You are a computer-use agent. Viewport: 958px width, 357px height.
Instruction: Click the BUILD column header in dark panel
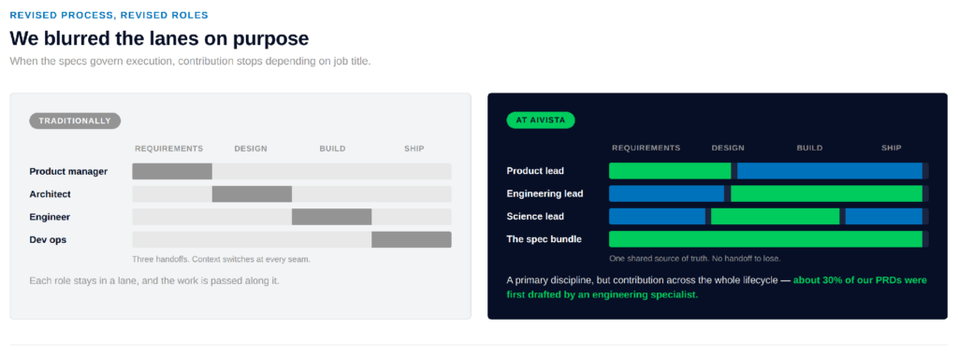[x=809, y=148]
